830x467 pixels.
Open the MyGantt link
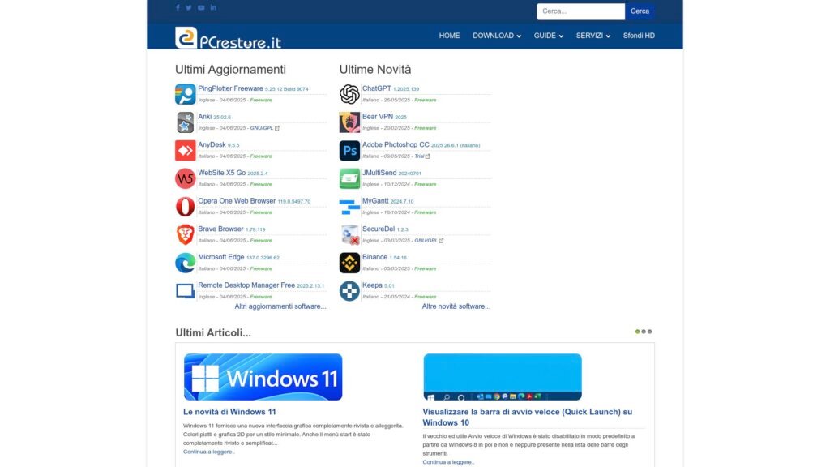tap(375, 201)
